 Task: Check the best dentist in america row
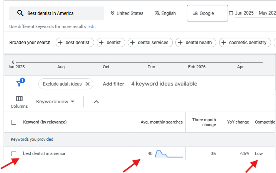13,154
